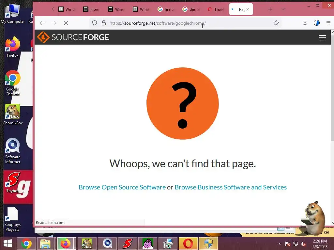Click the Action Center flag tray icon
Viewport: 334px width, 250px height.
[x=288, y=244]
